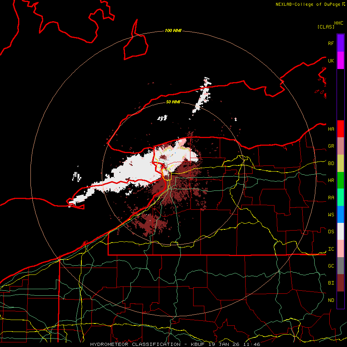347x347 pixels.
Task: Click the red HA legend swatch
Action: point(340,129)
